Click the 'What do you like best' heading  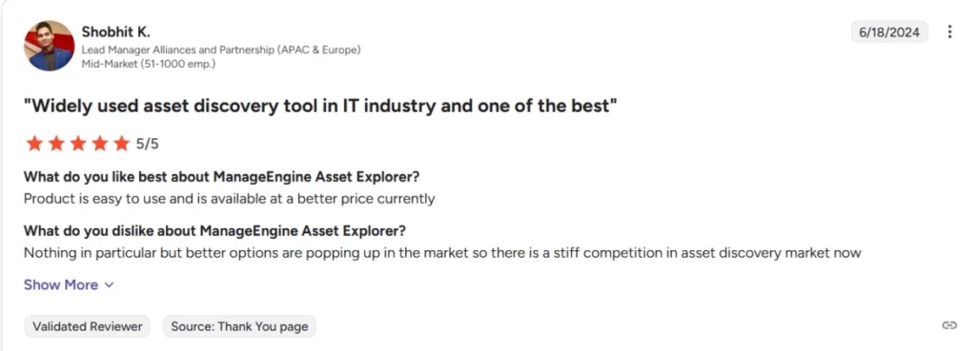(221, 177)
